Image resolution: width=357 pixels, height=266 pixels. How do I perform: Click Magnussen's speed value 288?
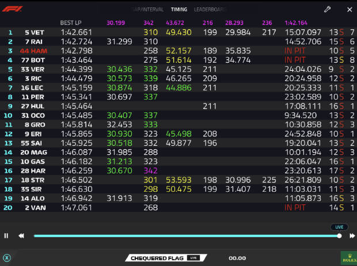click(150, 153)
